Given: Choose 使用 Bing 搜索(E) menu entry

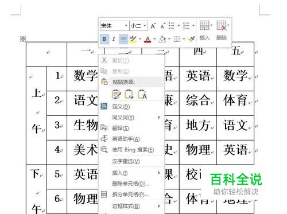Looking at the screenshot, I should tap(131, 150).
